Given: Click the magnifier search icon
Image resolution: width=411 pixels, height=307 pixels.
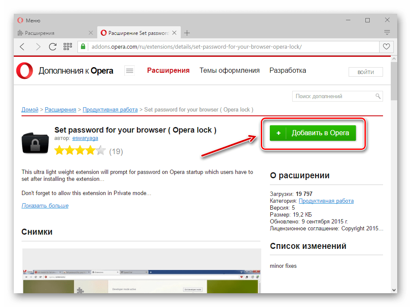Looking at the screenshot, I should (378, 96).
